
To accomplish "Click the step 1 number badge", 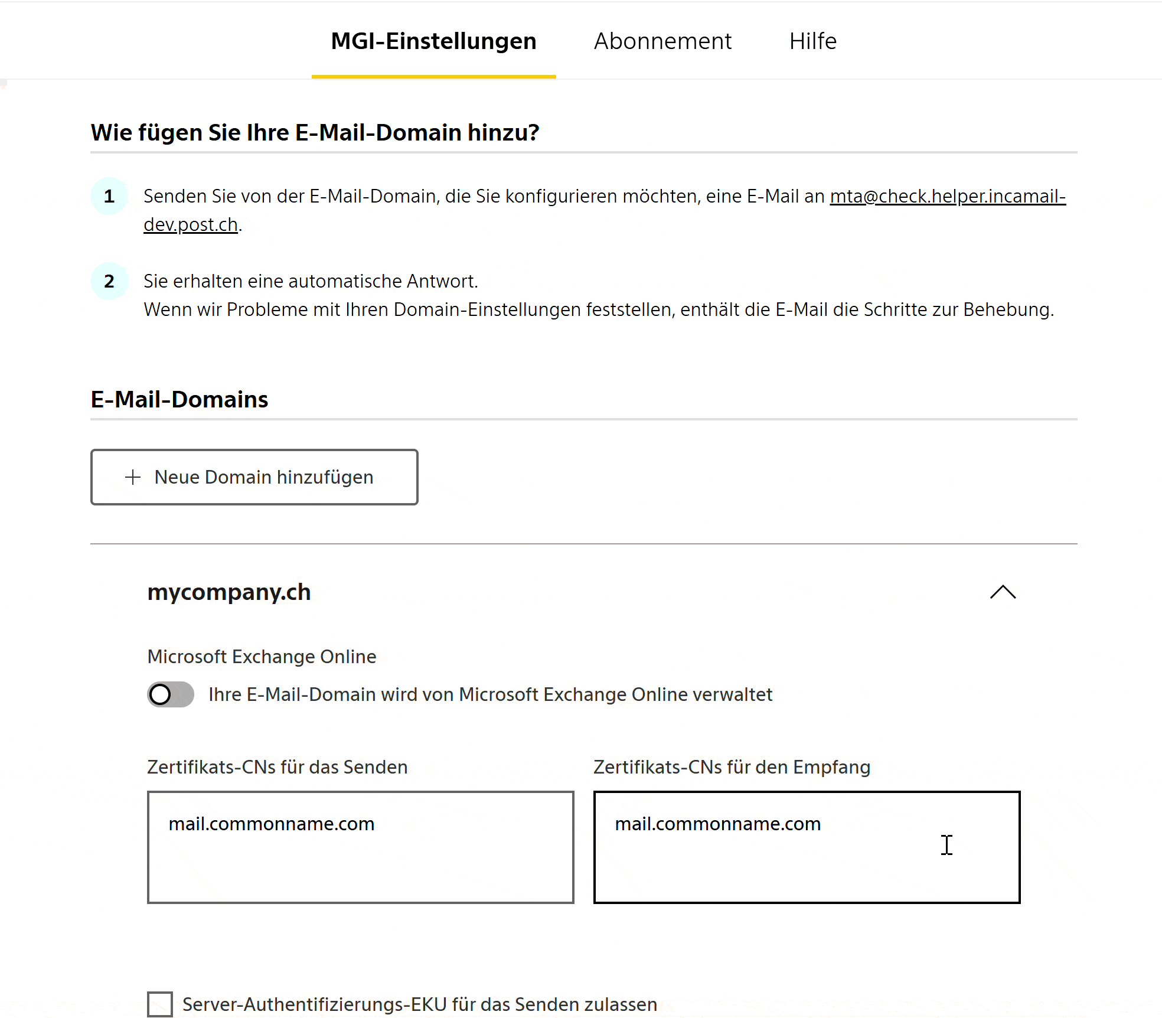I will (x=109, y=196).
